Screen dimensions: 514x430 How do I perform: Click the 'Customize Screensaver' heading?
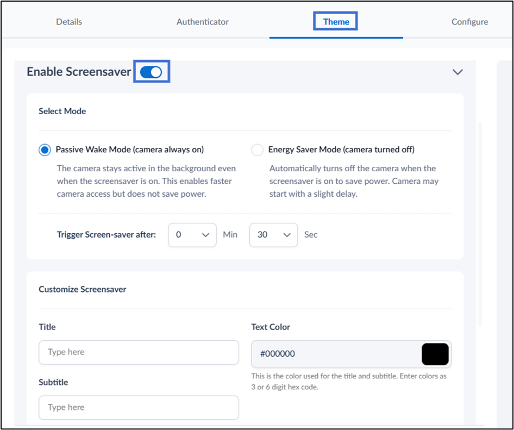pyautogui.click(x=82, y=289)
